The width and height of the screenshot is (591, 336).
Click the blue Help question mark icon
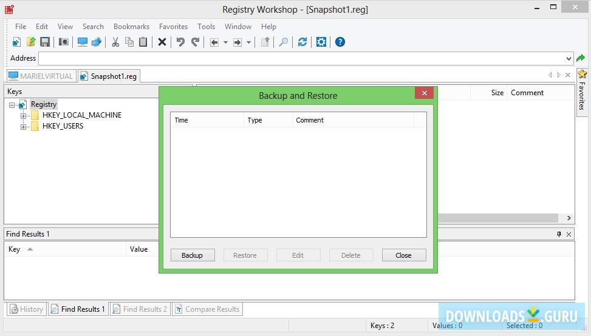click(x=340, y=42)
